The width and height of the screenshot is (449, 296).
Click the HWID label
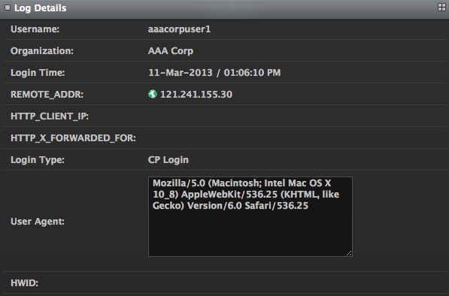click(24, 283)
